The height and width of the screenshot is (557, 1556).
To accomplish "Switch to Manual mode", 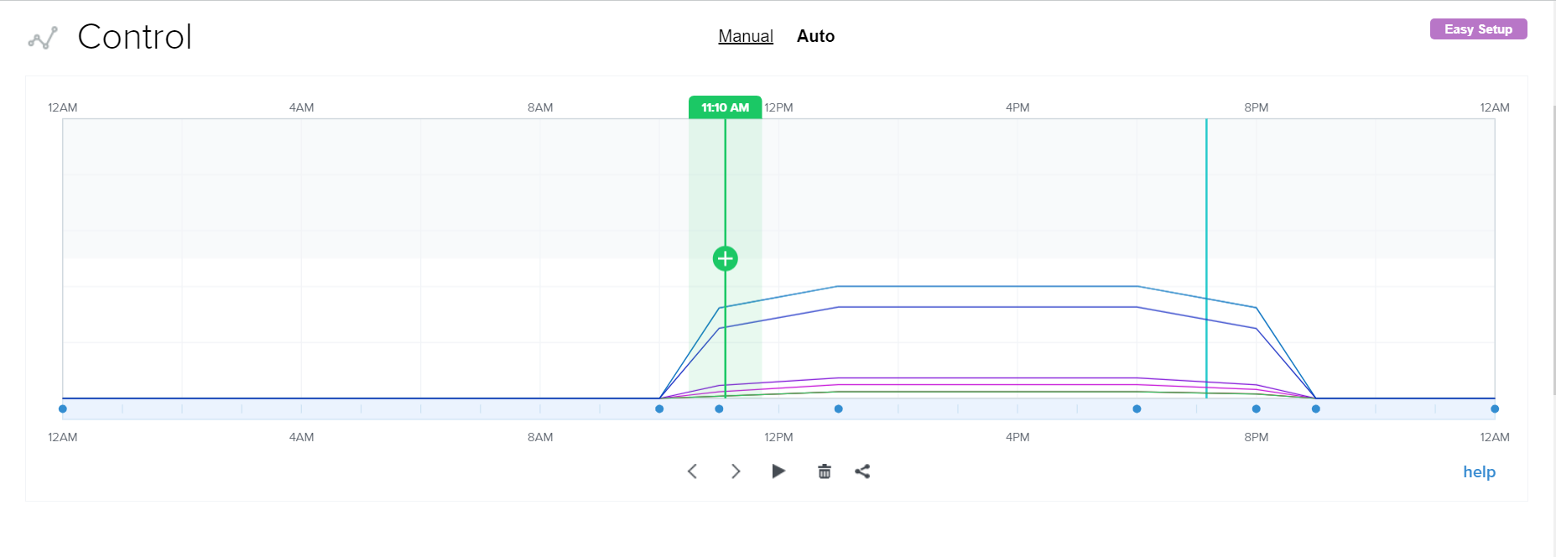I will 745,36.
